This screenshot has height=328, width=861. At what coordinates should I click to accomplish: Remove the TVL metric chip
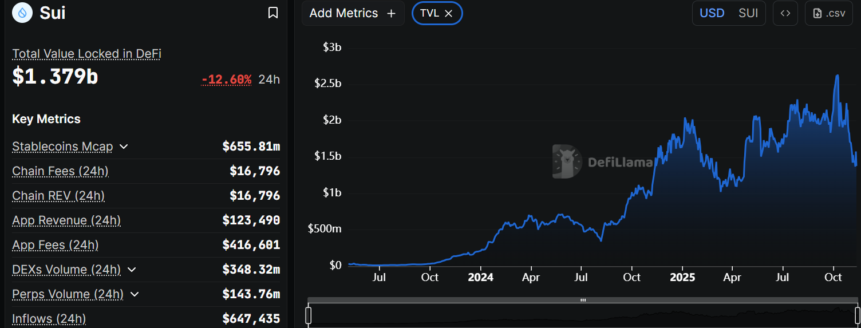449,13
